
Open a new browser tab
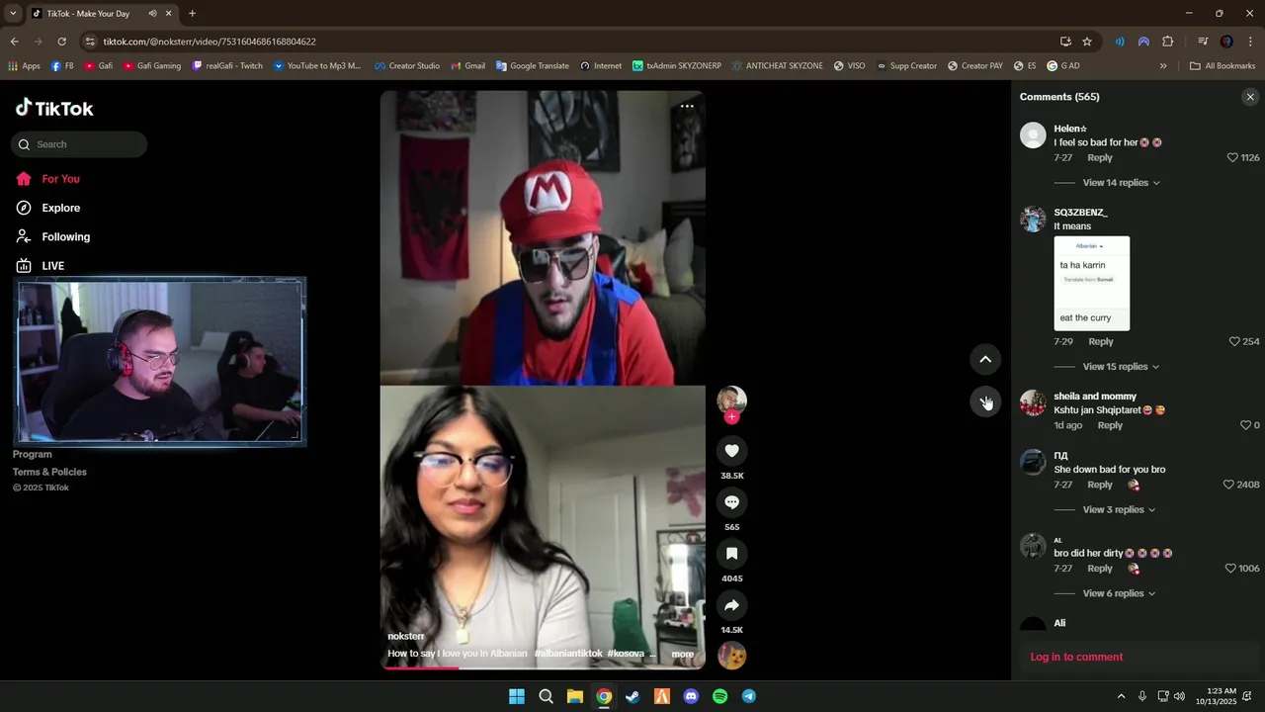coord(192,14)
